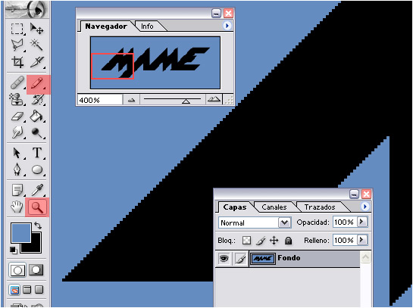
Task: Switch to Quick Mask mode
Action: tap(36, 270)
